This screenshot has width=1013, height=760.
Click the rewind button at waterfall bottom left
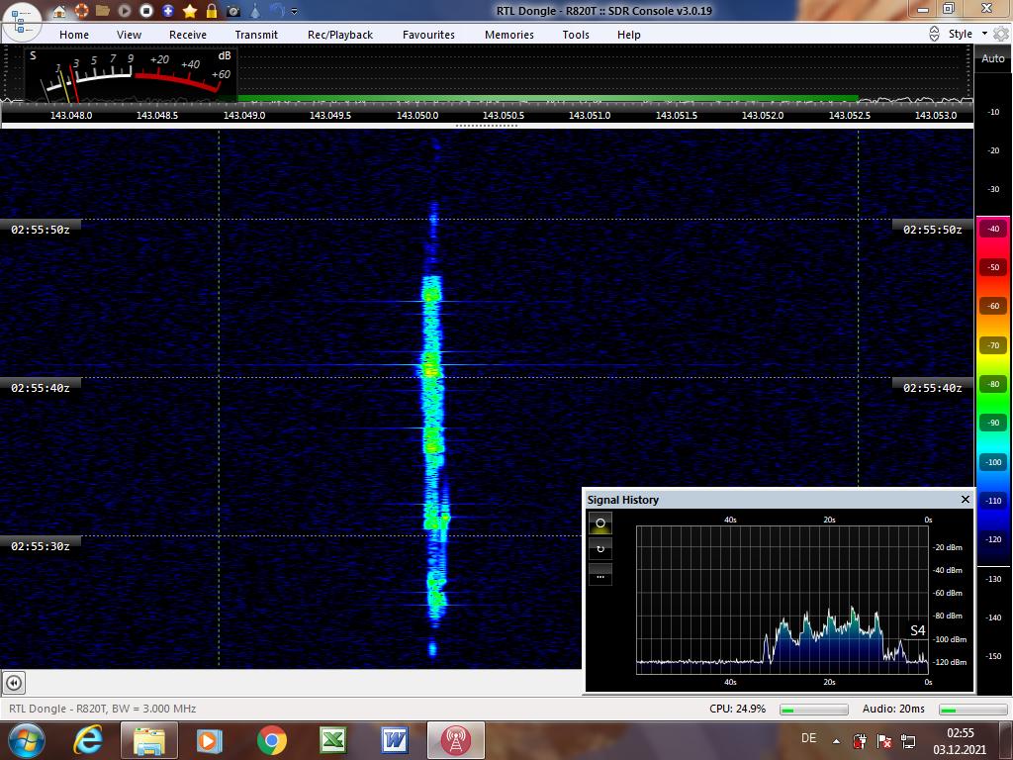14,683
